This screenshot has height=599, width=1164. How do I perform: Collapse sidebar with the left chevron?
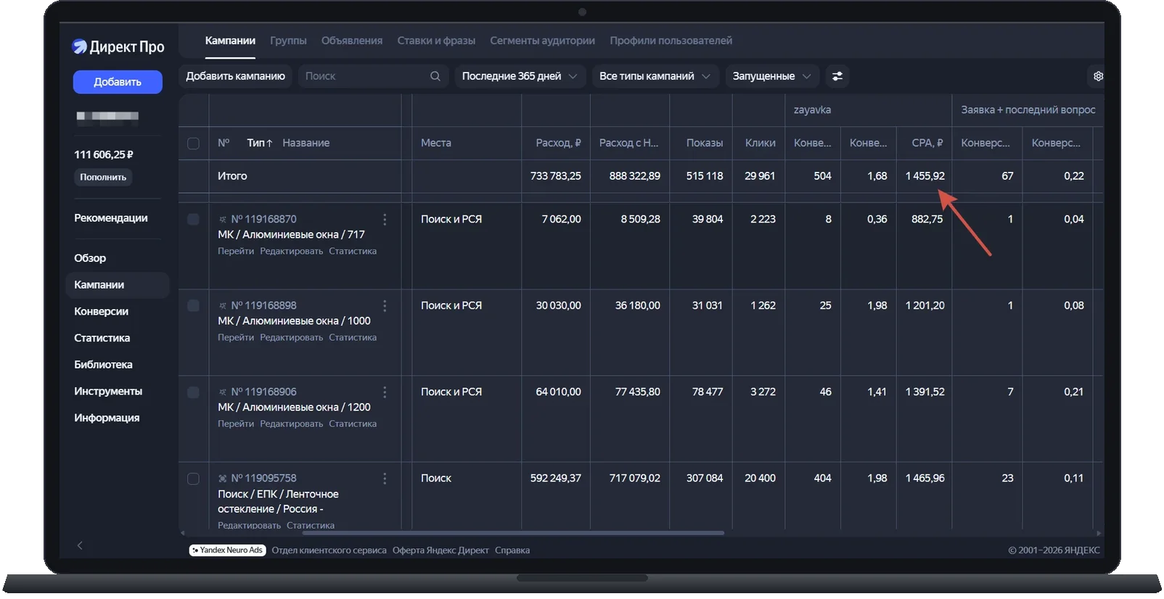(x=80, y=545)
